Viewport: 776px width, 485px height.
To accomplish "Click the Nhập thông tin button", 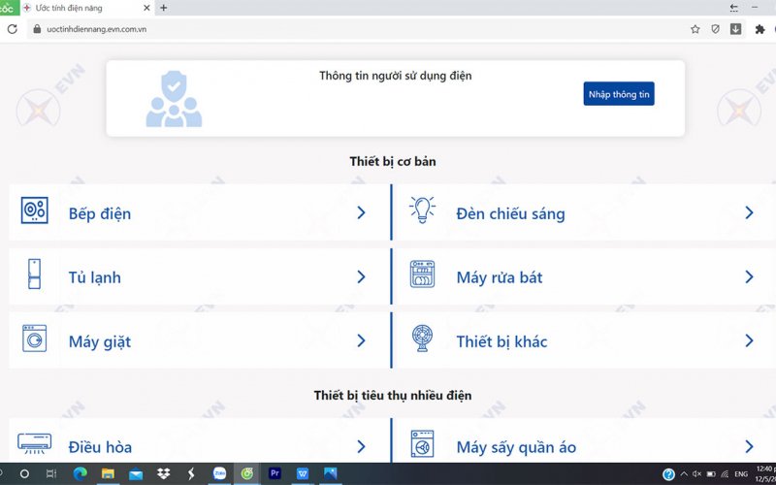I will point(619,93).
